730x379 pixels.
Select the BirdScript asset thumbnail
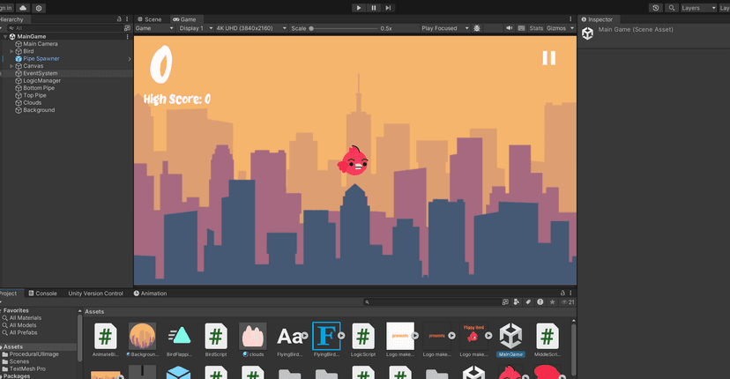pos(216,336)
